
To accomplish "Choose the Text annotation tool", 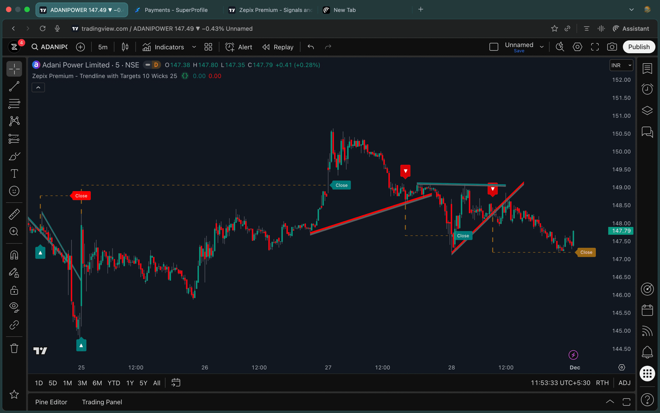I will click(x=14, y=173).
